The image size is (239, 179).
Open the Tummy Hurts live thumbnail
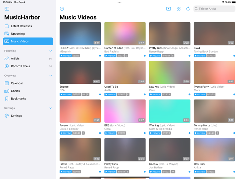pyautogui.click(x=214, y=111)
